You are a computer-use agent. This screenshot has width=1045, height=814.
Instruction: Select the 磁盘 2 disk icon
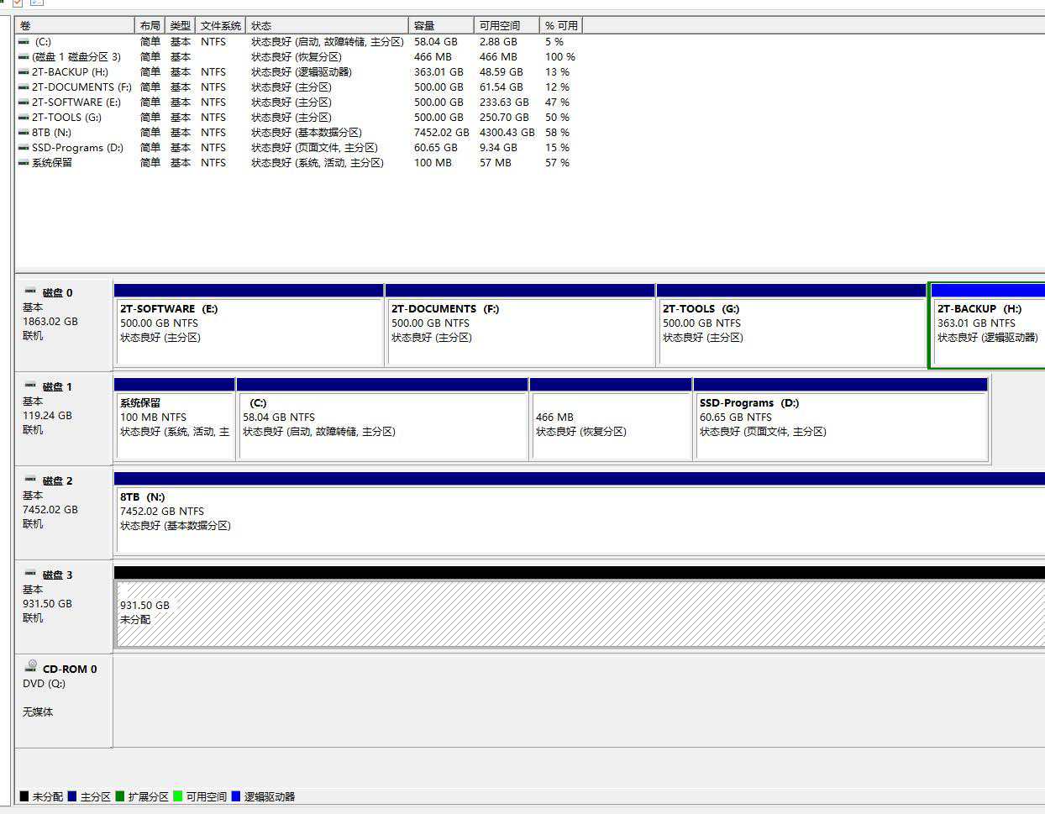click(x=30, y=480)
